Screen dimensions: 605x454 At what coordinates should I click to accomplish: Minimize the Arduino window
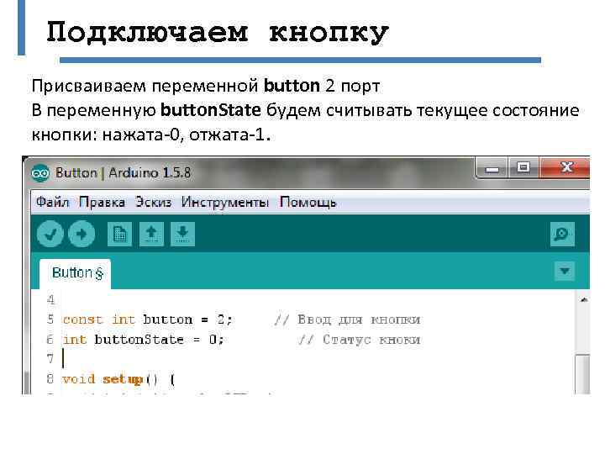pos(492,169)
